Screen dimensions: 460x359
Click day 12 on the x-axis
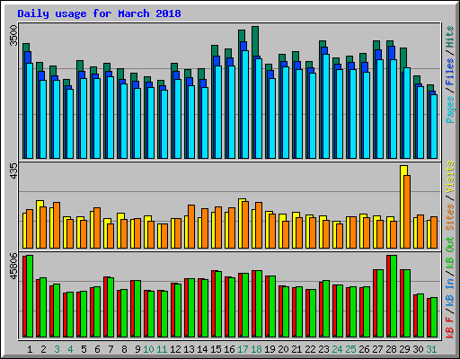tap(175, 349)
